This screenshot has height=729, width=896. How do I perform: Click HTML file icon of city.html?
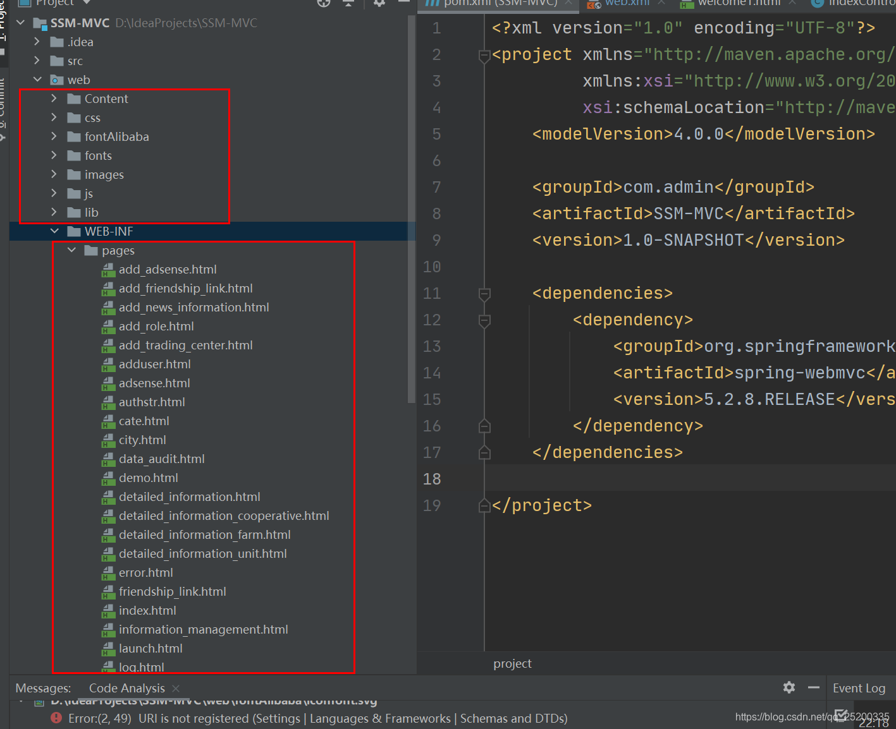[108, 440]
